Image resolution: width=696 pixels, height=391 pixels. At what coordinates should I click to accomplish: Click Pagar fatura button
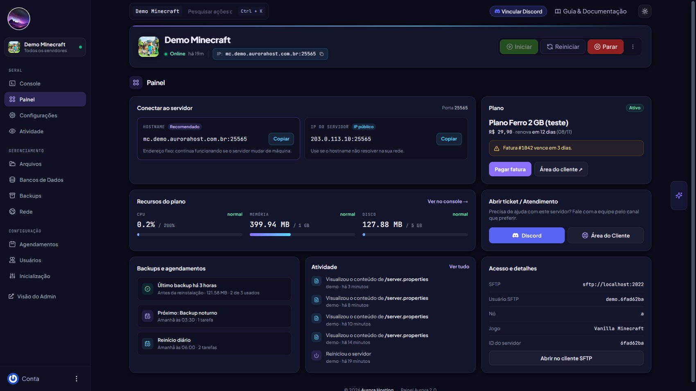[510, 169]
